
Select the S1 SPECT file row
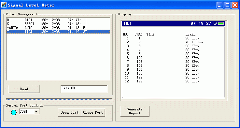point(58,24)
